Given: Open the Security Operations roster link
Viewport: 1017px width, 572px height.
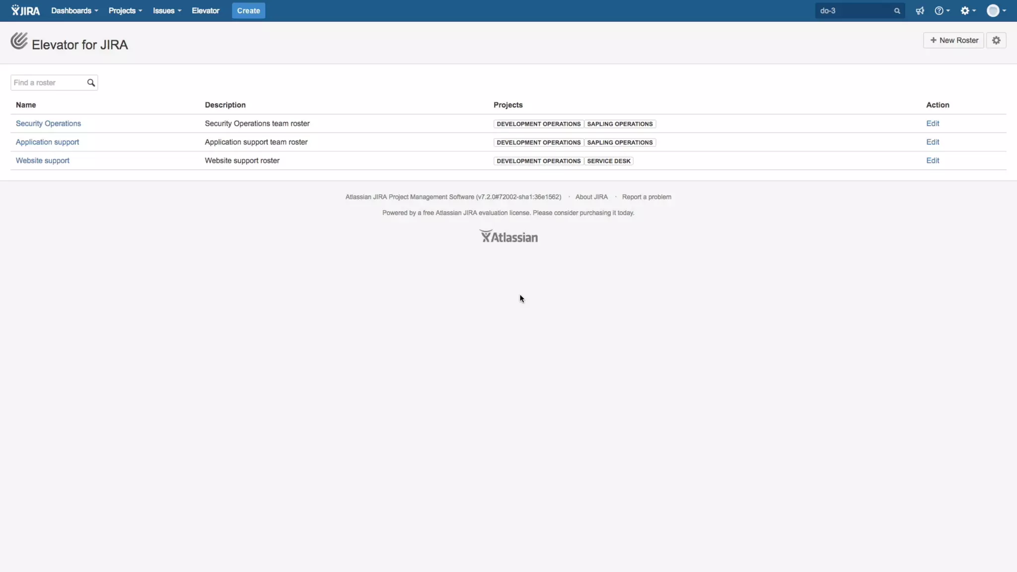Looking at the screenshot, I should [48, 124].
